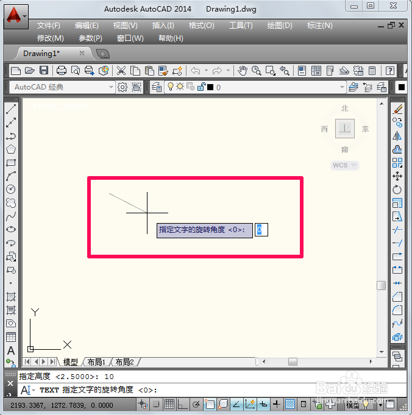Toggle Polar Tracking in the status bar
Screen dimensions: 412x415
(x=196, y=404)
